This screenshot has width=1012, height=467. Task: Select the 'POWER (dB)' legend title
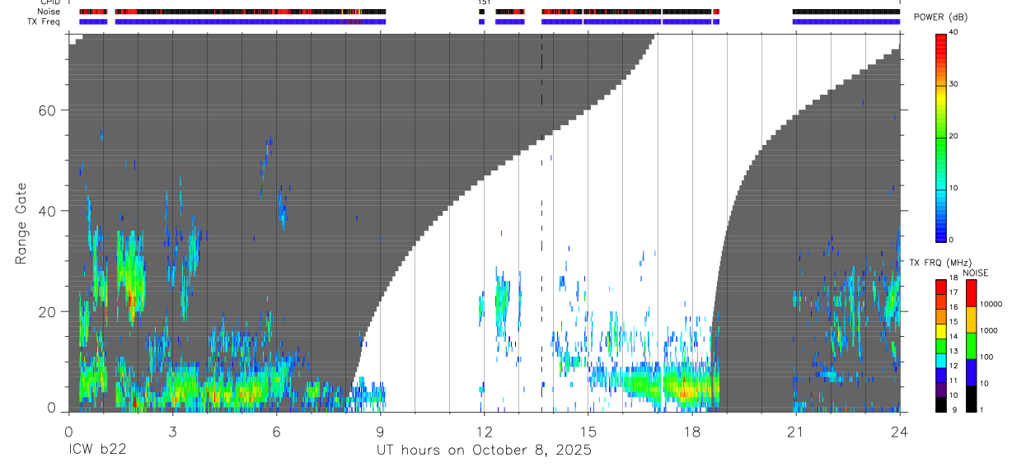941,17
